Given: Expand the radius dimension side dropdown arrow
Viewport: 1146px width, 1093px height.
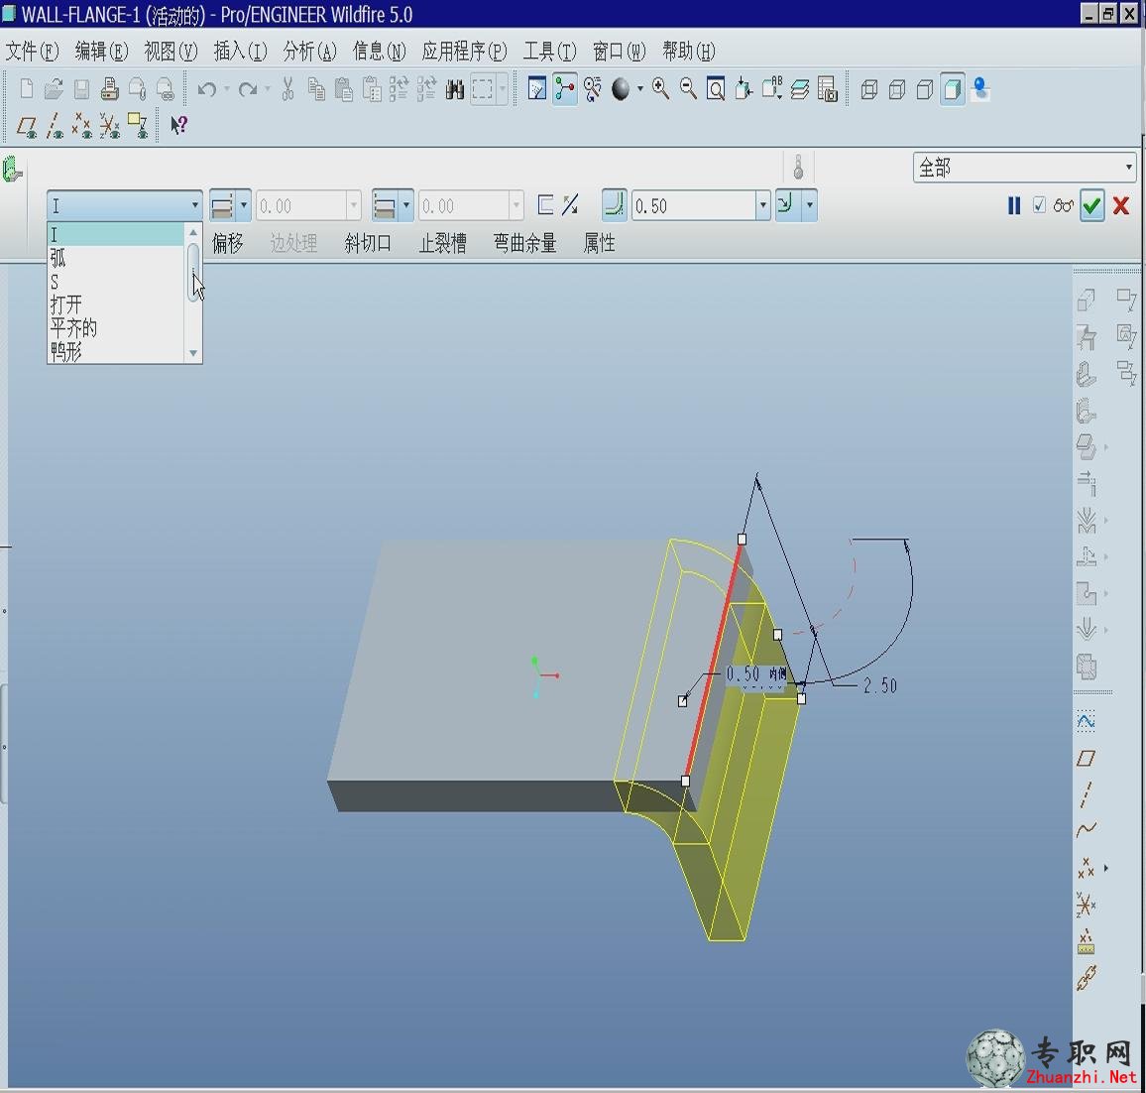Looking at the screenshot, I should (809, 204).
